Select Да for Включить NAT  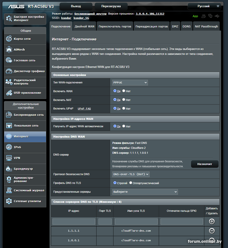coord(115,100)
